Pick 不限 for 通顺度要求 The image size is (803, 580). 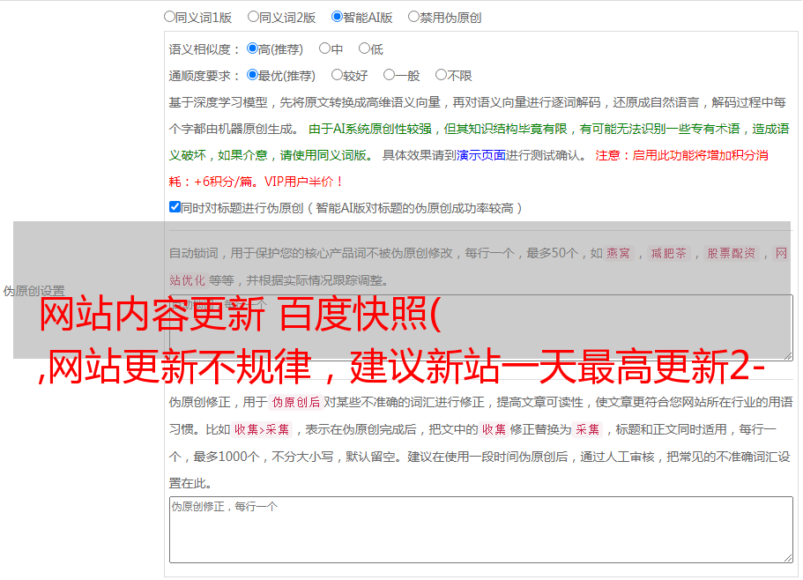(x=442, y=76)
